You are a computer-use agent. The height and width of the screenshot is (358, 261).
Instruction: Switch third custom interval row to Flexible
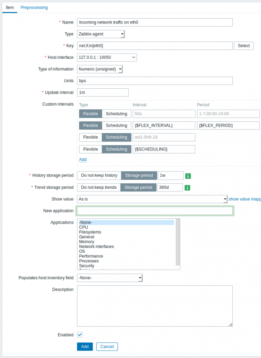pyautogui.click(x=90, y=137)
